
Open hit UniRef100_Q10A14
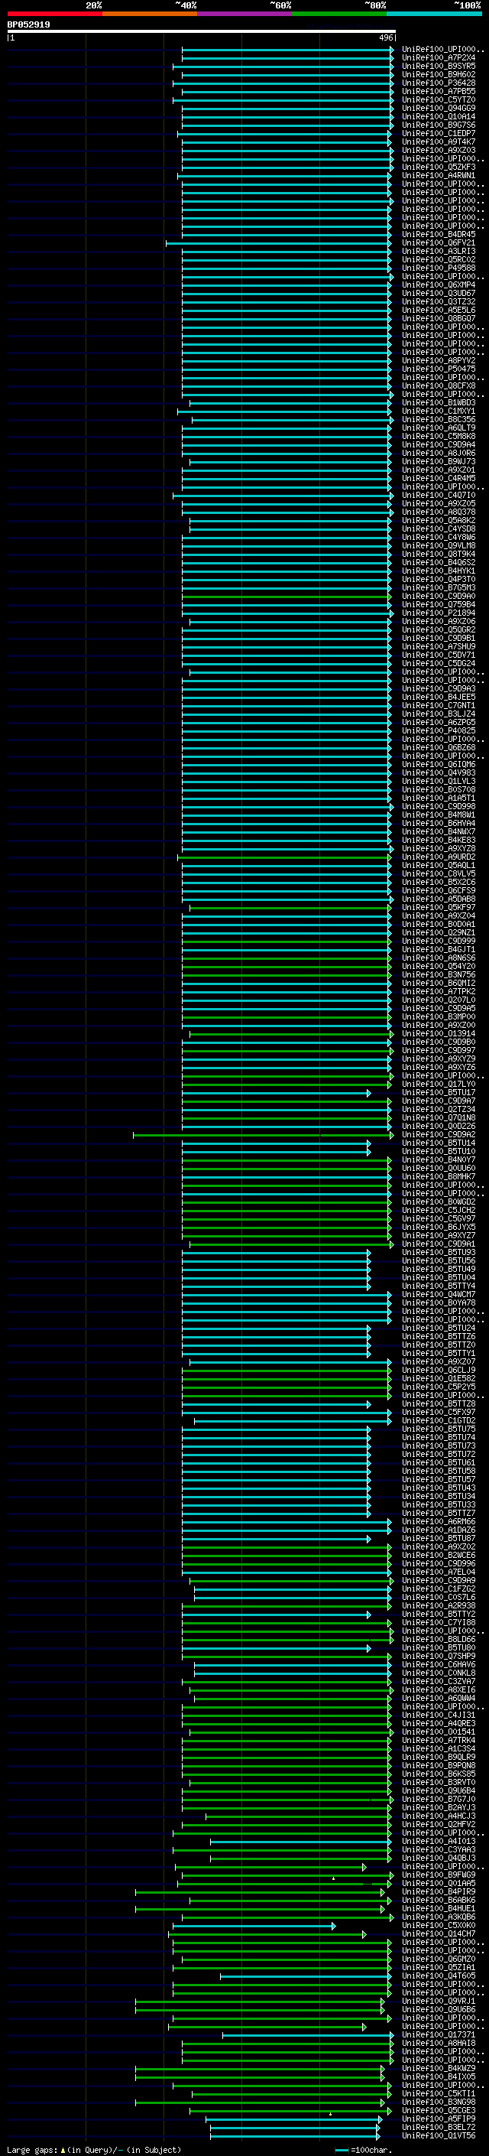coord(439,116)
